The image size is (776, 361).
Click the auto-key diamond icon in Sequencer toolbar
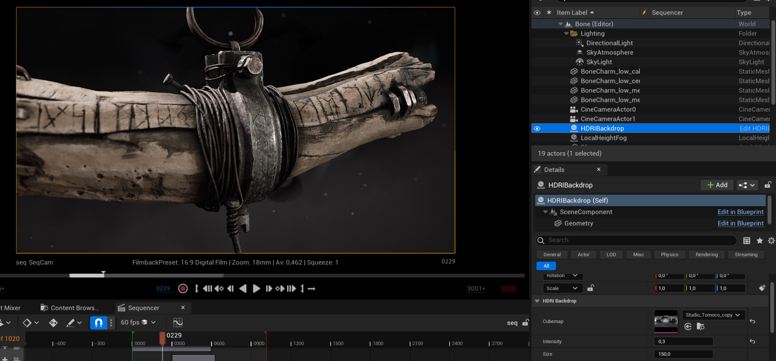tap(53, 323)
